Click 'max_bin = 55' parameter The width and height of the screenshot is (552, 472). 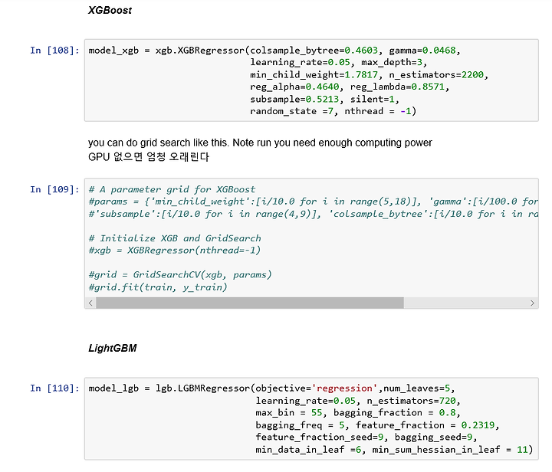(x=289, y=412)
